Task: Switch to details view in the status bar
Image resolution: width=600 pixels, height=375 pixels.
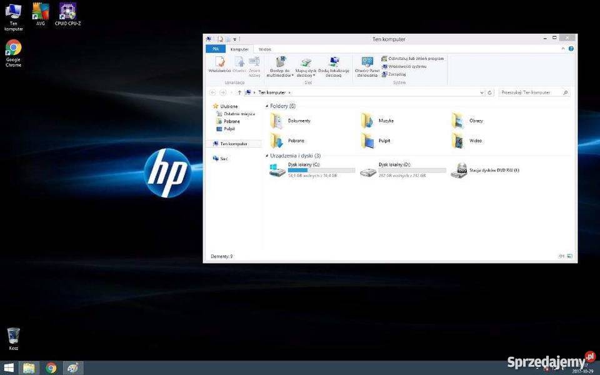Action: click(x=561, y=256)
